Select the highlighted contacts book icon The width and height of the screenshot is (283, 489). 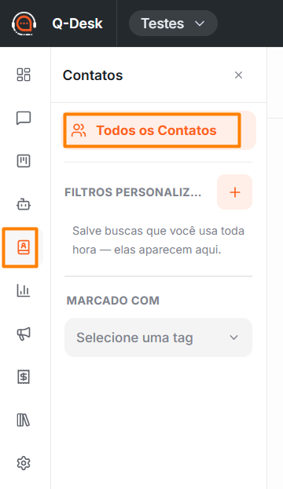24,247
